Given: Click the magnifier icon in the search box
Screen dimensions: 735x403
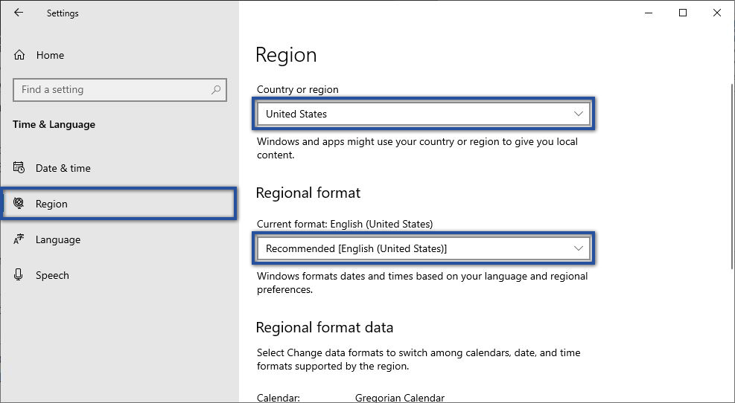Looking at the screenshot, I should (x=216, y=90).
